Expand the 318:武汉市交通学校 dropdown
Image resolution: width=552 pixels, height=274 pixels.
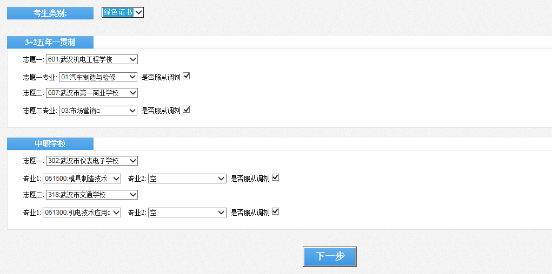point(92,195)
